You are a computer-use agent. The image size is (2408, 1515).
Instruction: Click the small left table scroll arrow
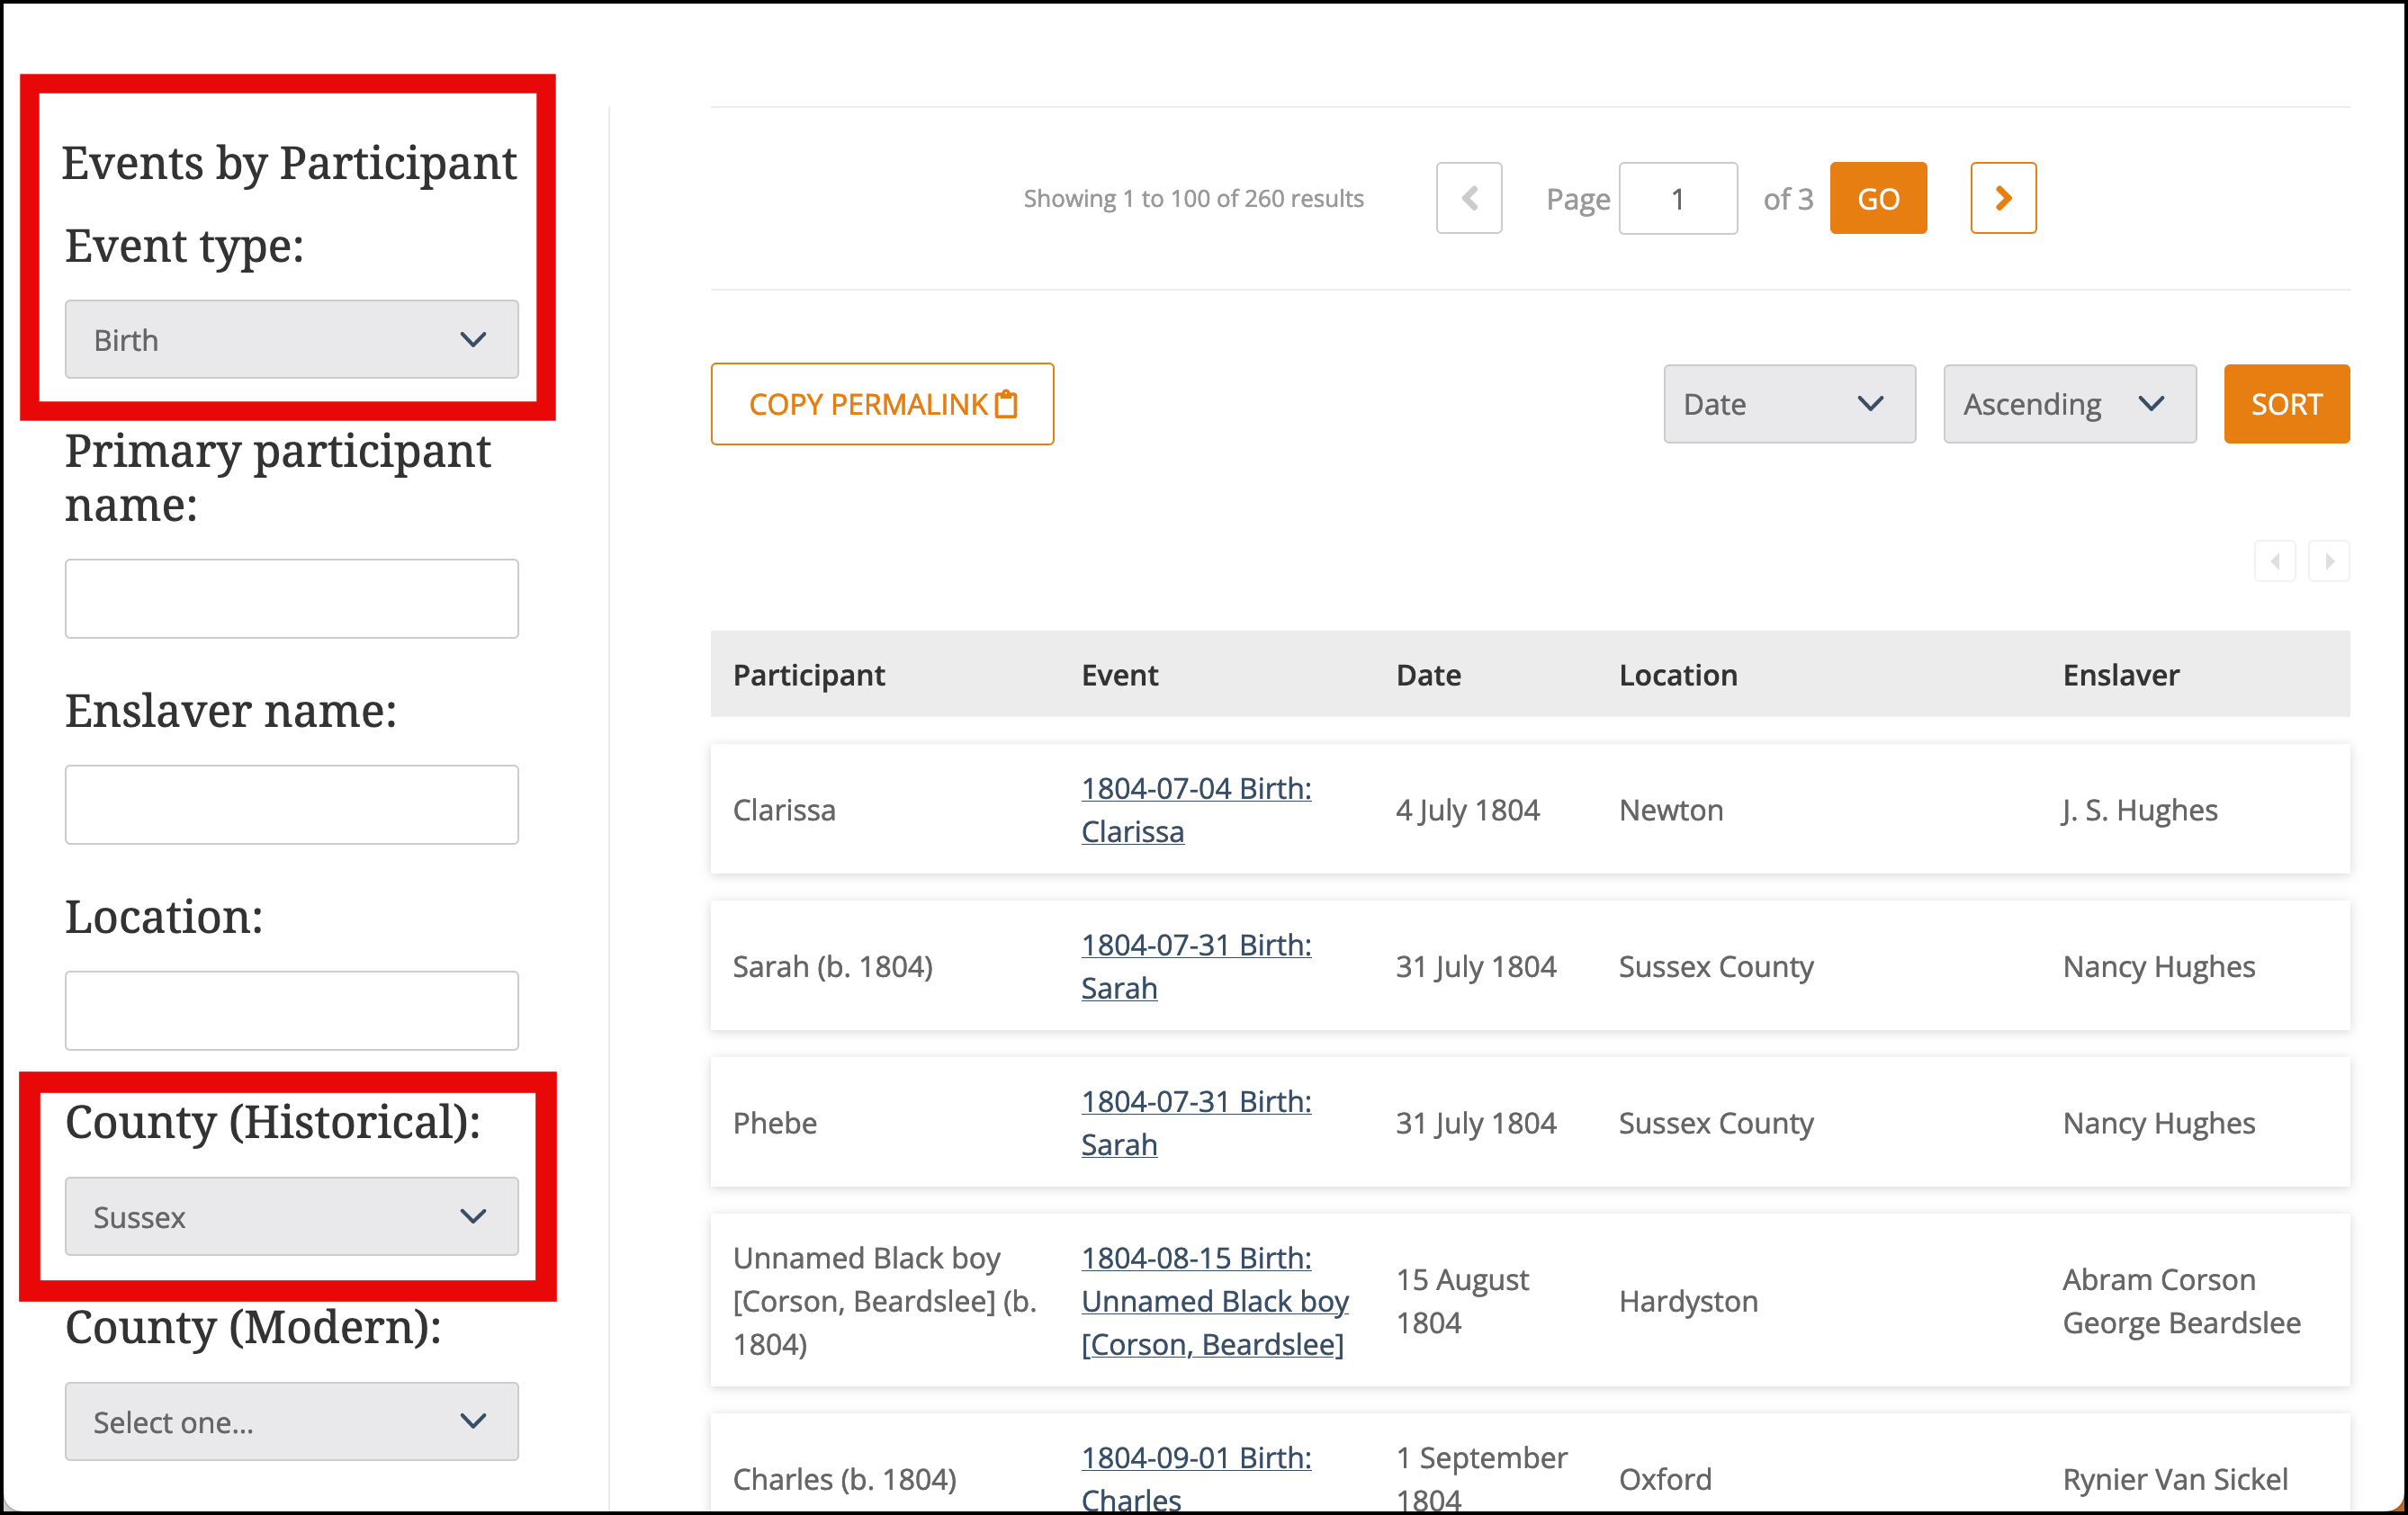click(2275, 561)
